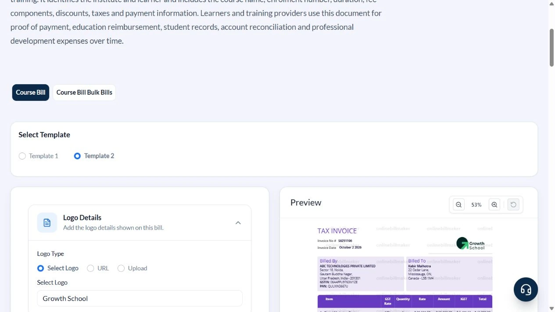Choose URL as logo type
Screen dimensions: 555x312
90,268
